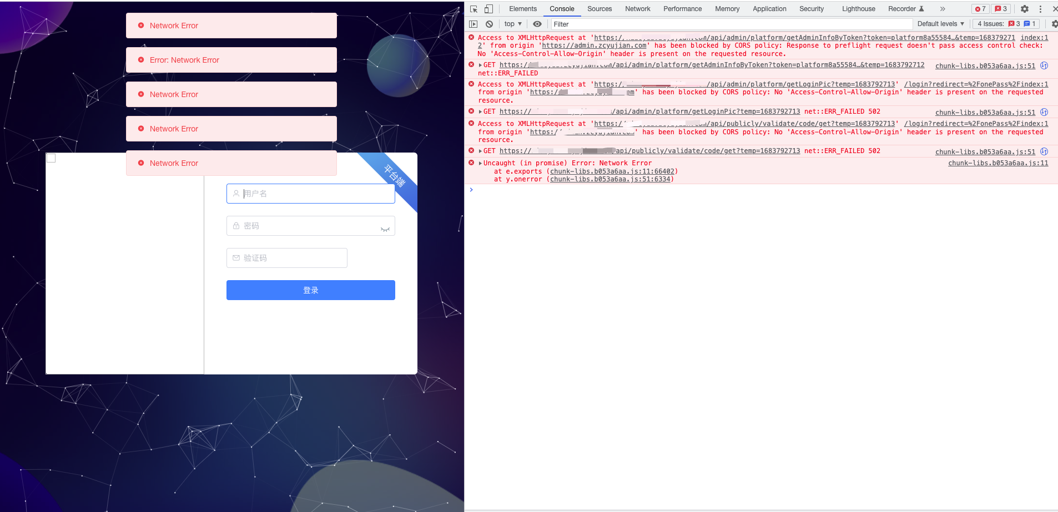Expand the GET getAdminInfoByToken error entry

480,65
